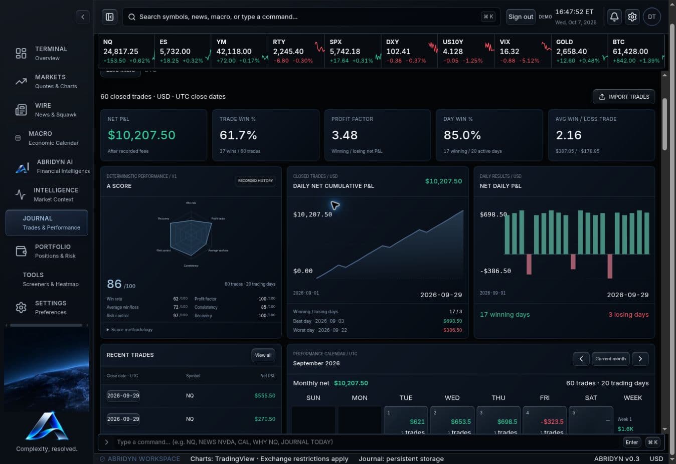This screenshot has height=464, width=676.
Task: Select the NQ ticker tile
Action: click(126, 51)
